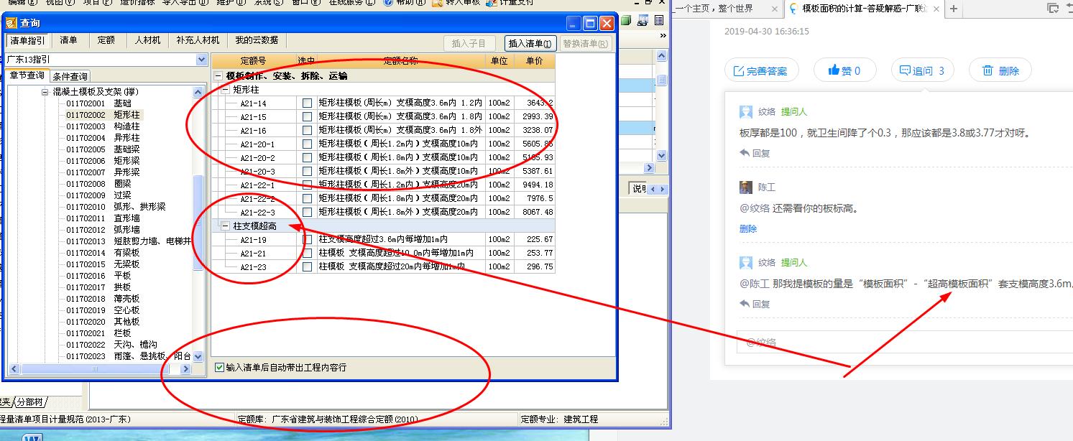The height and width of the screenshot is (441, 1073).
Task: Click the 完善答案 button
Action: (x=761, y=70)
